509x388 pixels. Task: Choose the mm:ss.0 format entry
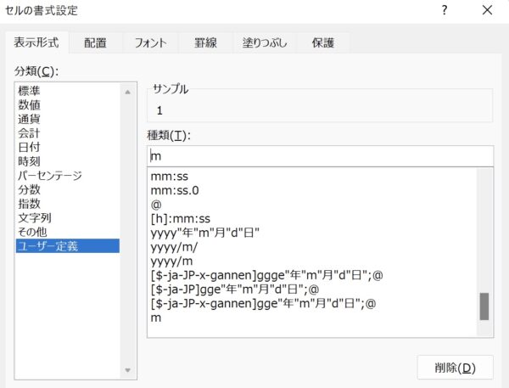click(175, 190)
